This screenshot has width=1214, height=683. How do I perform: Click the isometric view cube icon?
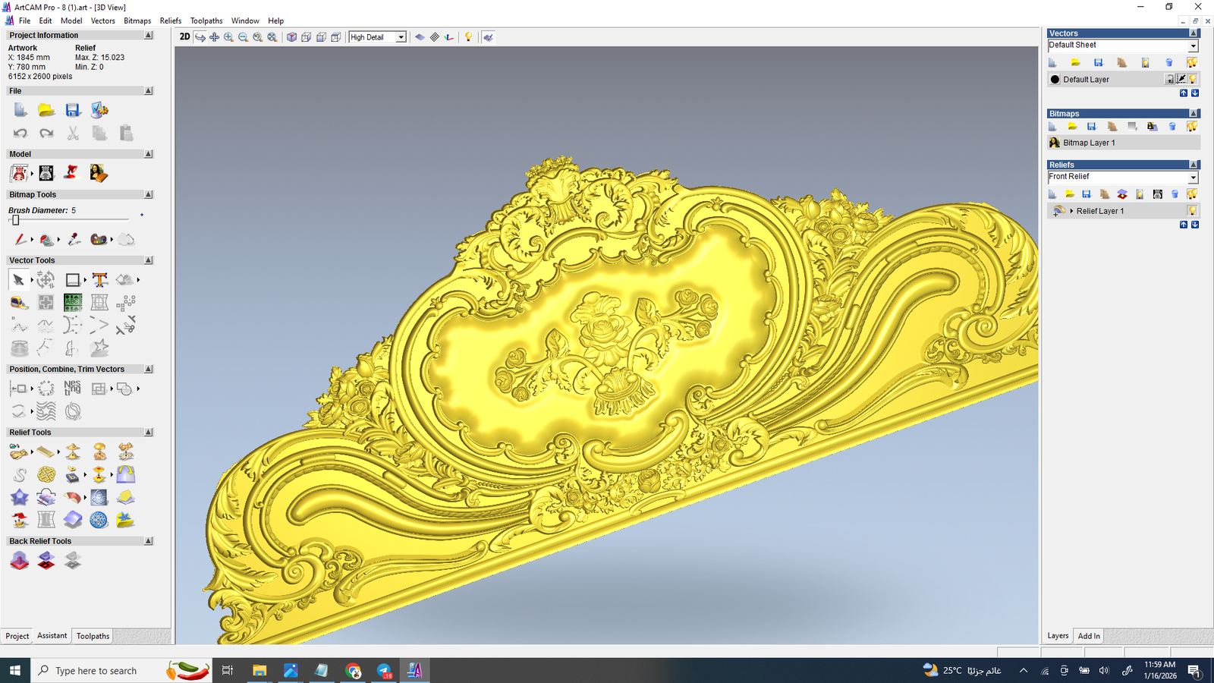click(x=291, y=37)
